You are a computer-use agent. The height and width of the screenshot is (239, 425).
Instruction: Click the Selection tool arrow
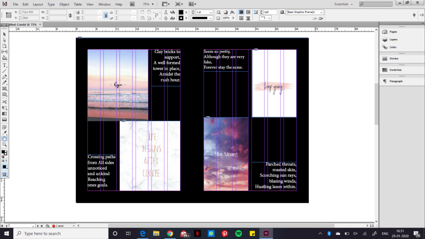pyautogui.click(x=5, y=34)
